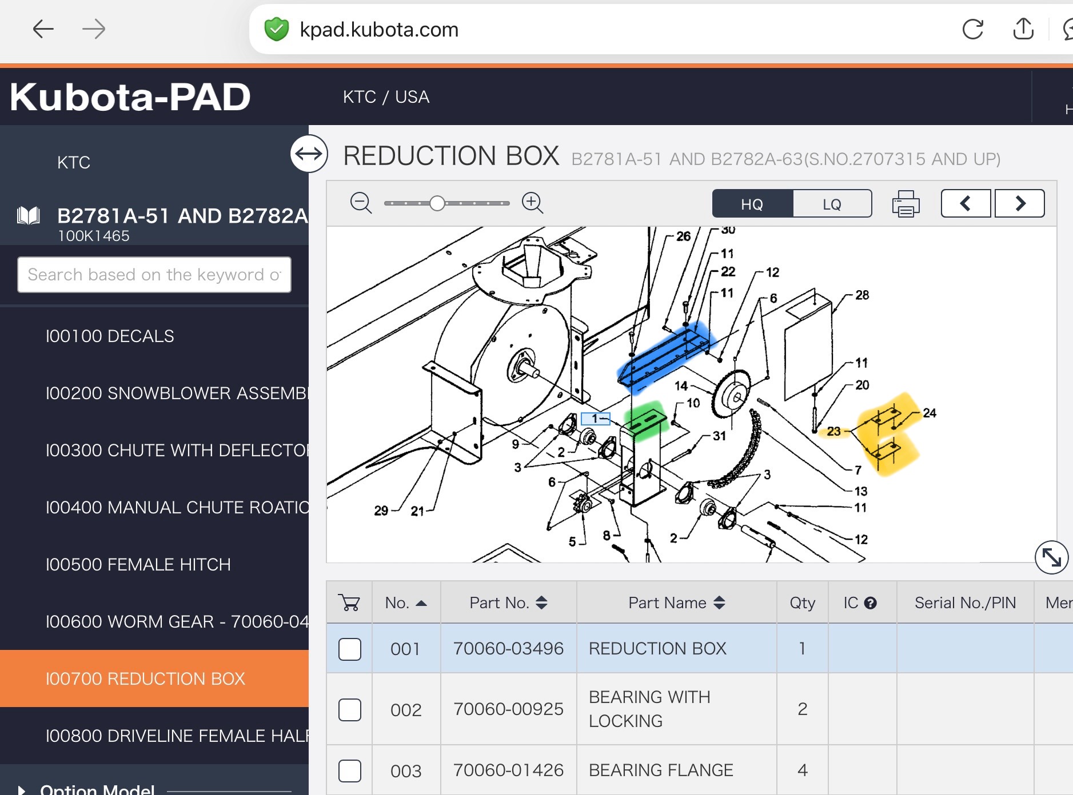Select checkbox for Bearing With Locking
This screenshot has height=795, width=1073.
point(350,709)
